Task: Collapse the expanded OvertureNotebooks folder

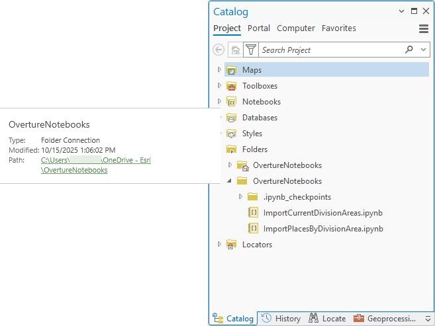Action: point(230,181)
